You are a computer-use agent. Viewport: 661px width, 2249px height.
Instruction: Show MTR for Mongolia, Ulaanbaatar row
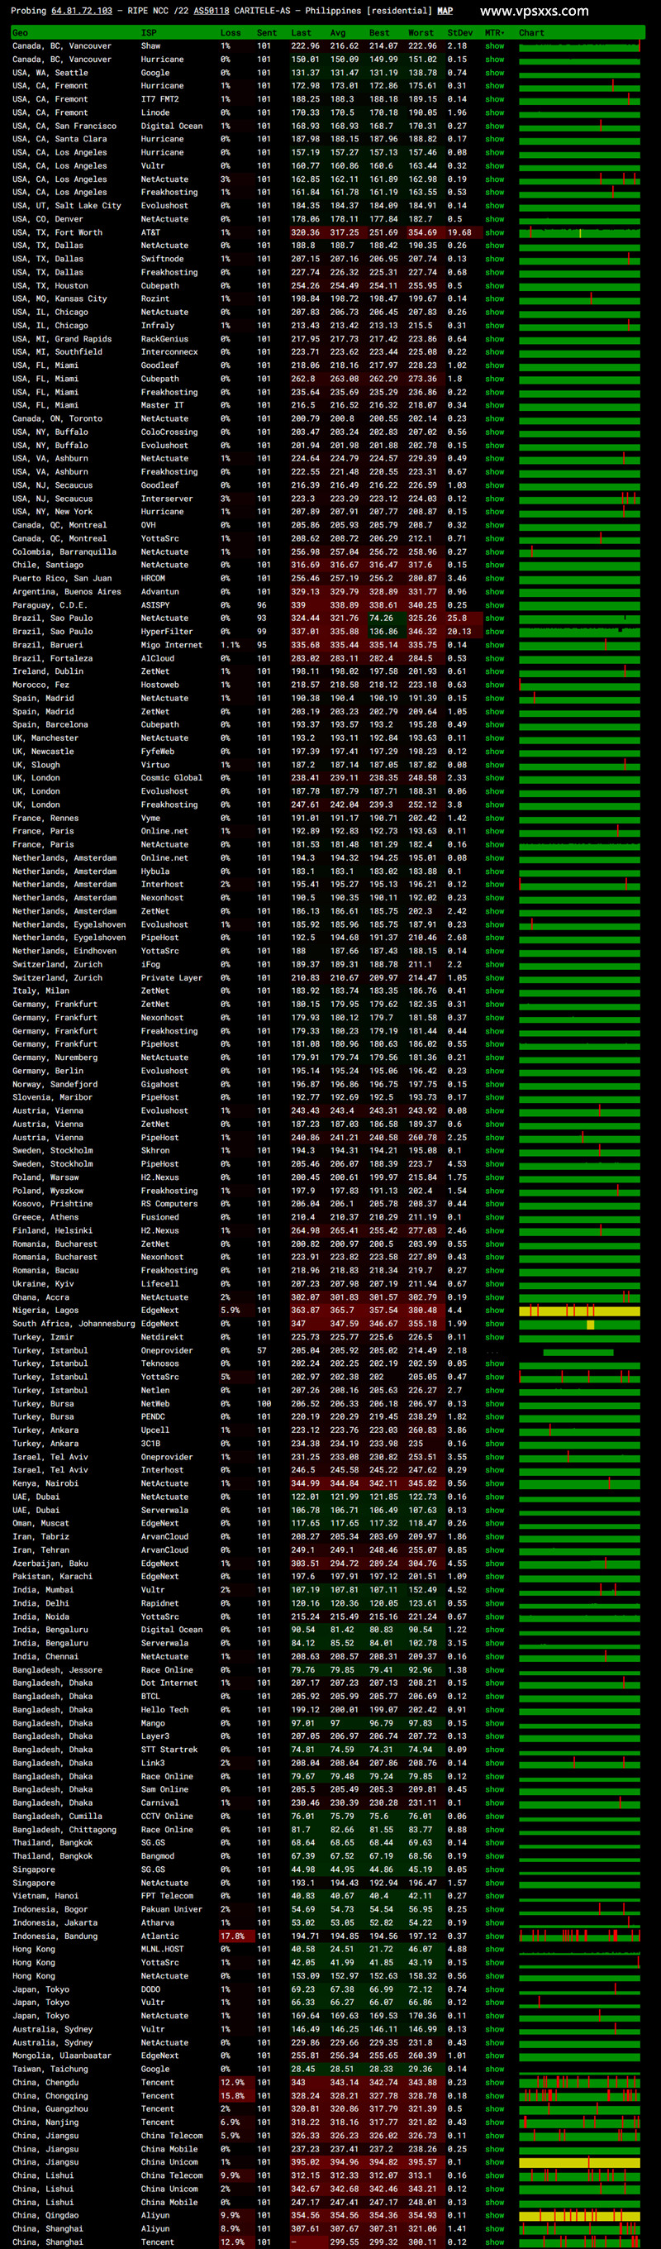point(494,2056)
